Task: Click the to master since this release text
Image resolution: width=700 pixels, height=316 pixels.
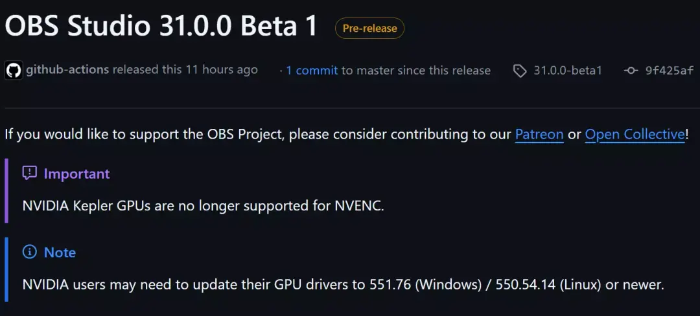Action: pyautogui.click(x=416, y=71)
